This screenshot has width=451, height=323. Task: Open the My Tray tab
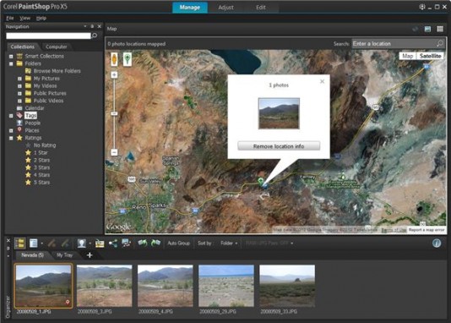click(x=65, y=255)
